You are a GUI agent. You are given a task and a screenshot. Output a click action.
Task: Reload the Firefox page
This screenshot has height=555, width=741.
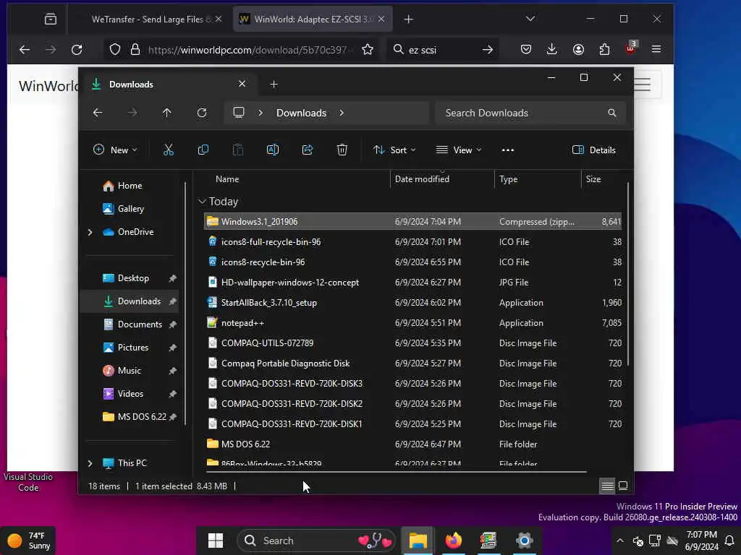click(x=77, y=50)
